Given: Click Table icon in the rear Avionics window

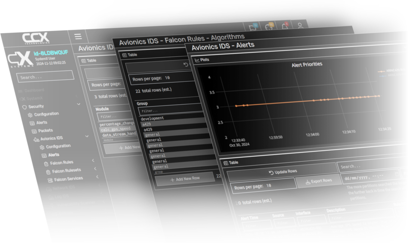Looking at the screenshot, I should point(84,61).
